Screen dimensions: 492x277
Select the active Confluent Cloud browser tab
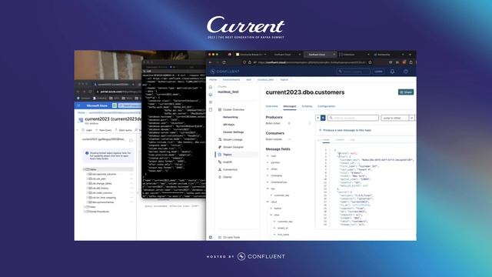[321, 55]
